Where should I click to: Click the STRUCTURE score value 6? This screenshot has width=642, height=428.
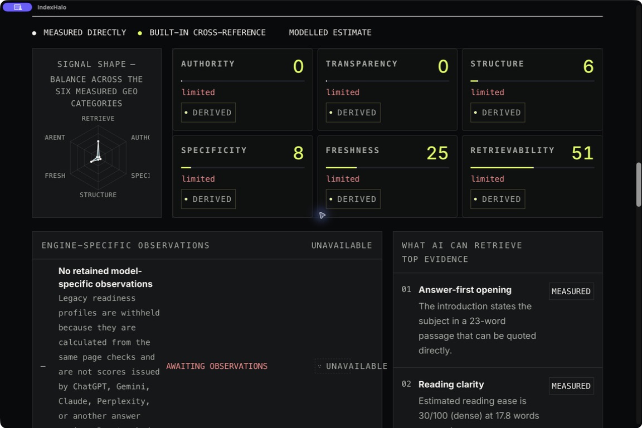pyautogui.click(x=588, y=66)
